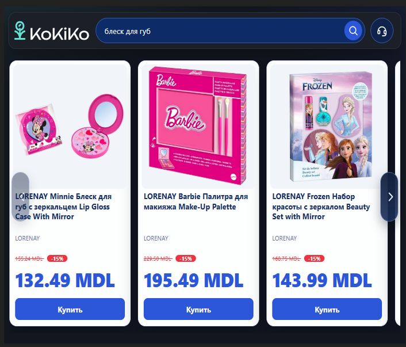The height and width of the screenshot is (347, 406).
Task: Open LORENAY Barbie Палитра для макияжа title
Action: point(196,201)
